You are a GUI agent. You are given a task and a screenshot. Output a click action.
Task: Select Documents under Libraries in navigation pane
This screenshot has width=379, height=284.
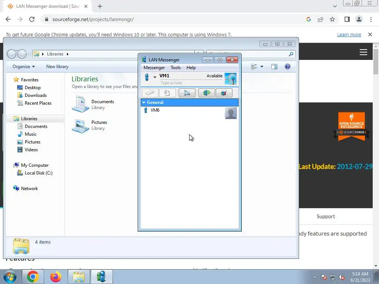coord(36,126)
